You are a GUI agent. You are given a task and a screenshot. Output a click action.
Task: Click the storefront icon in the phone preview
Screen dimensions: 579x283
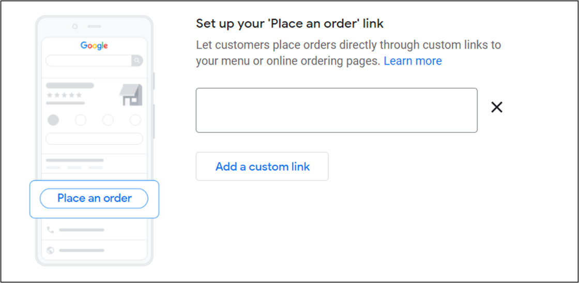(131, 95)
